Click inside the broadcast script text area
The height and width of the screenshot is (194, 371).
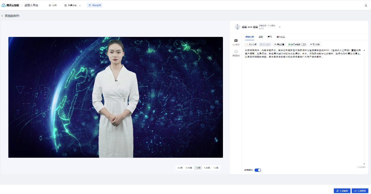(303, 107)
